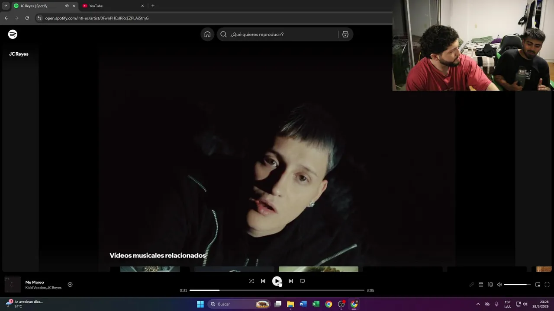Add Me Mareo to liked songs

pyautogui.click(x=70, y=285)
